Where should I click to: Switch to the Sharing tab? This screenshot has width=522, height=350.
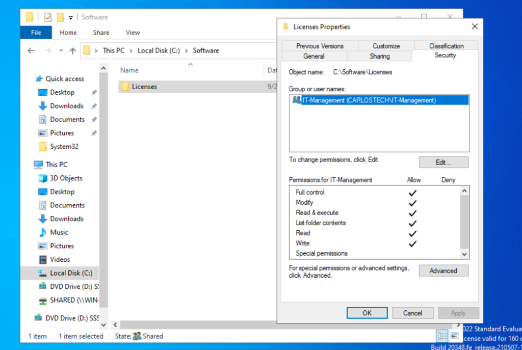coord(379,56)
